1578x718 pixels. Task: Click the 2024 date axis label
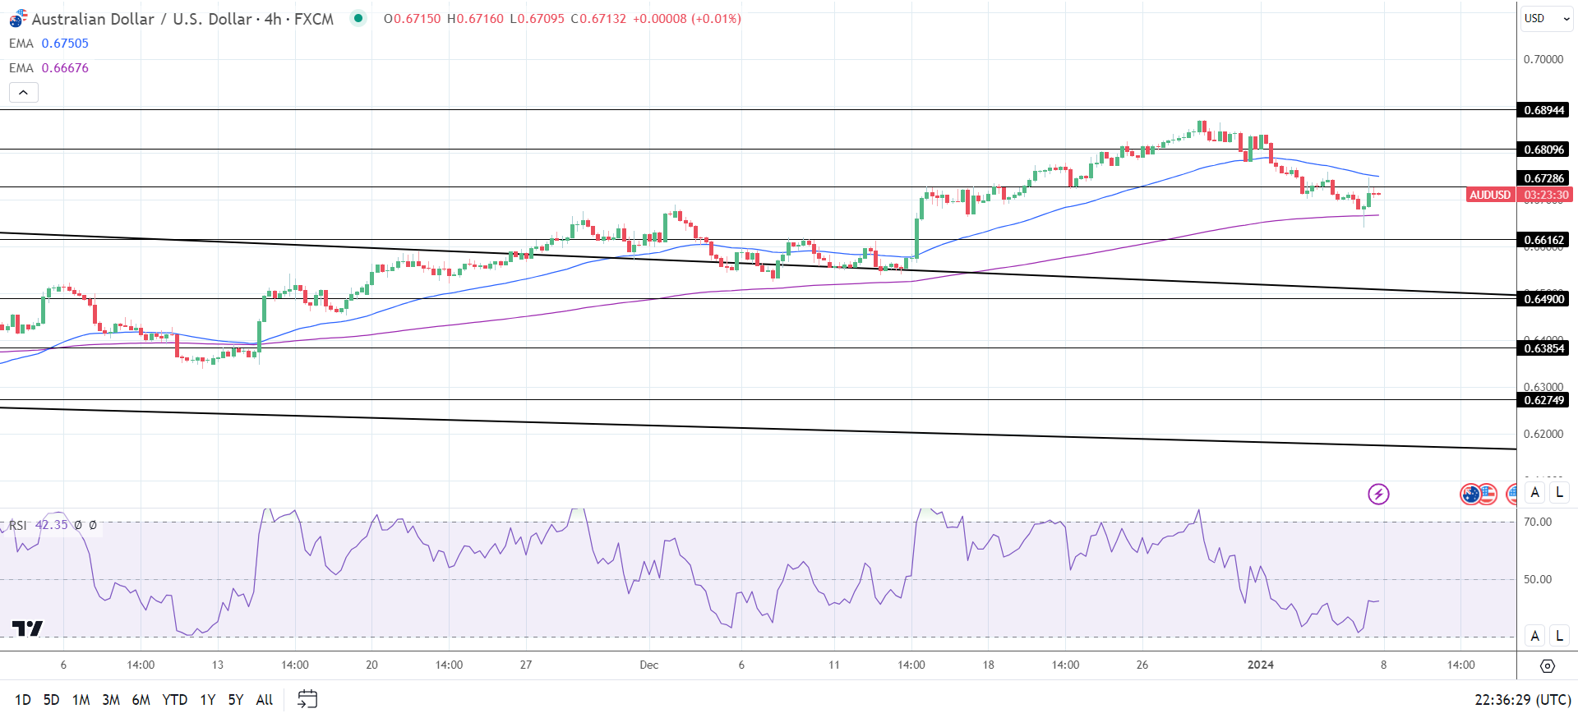(1260, 665)
